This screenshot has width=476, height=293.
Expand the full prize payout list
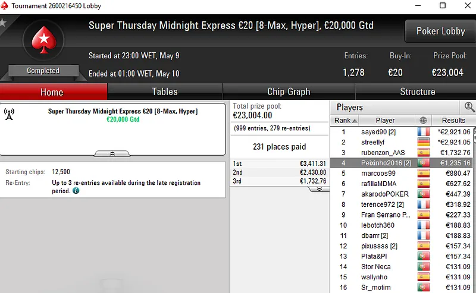tap(319, 188)
